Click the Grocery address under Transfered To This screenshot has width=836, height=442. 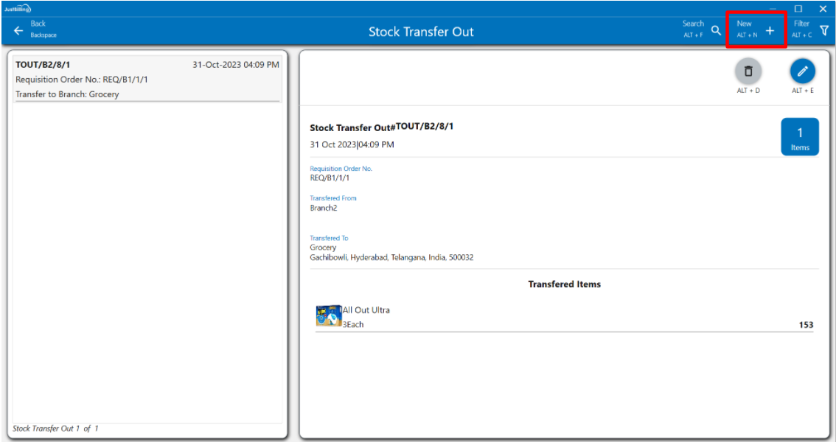click(x=391, y=258)
